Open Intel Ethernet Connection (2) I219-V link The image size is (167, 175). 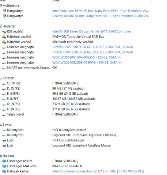(x=98, y=171)
